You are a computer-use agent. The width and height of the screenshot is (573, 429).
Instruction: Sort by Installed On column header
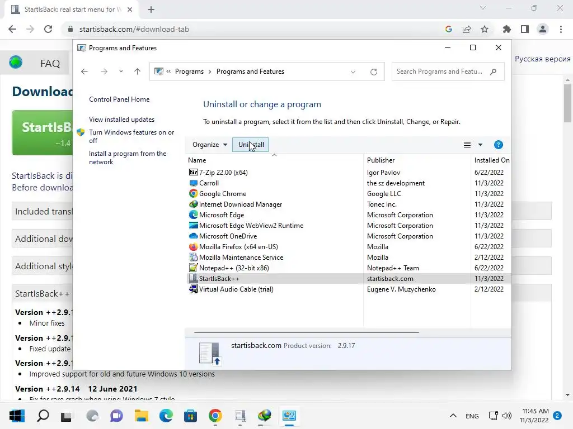click(x=491, y=160)
